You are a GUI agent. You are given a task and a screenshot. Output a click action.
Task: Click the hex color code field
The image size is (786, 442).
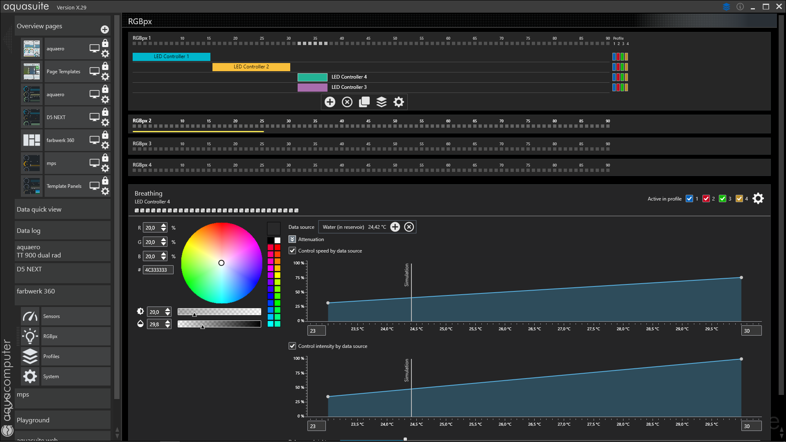point(158,270)
